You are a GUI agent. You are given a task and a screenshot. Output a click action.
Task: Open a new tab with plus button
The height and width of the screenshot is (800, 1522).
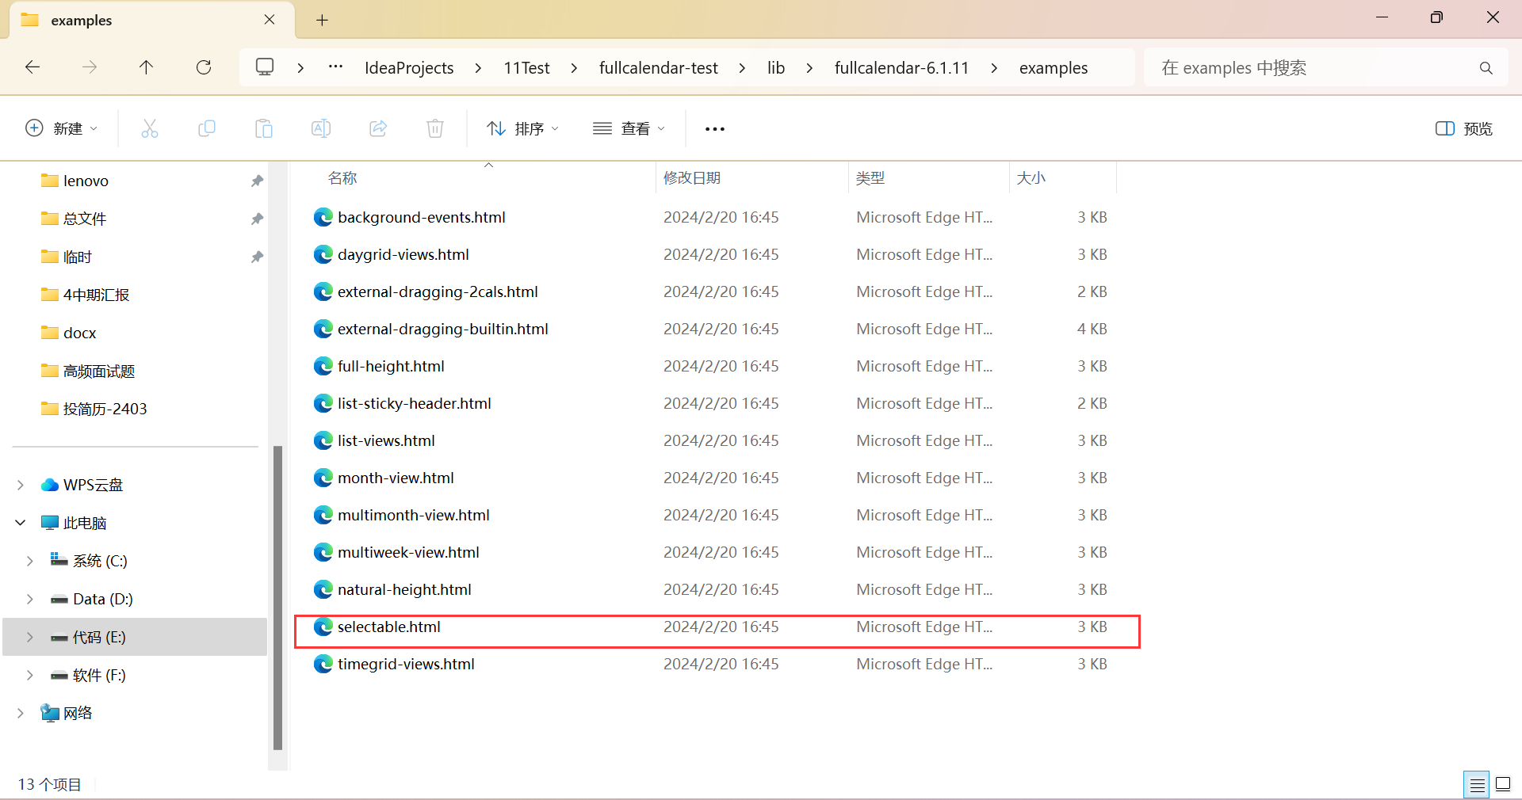tap(322, 21)
